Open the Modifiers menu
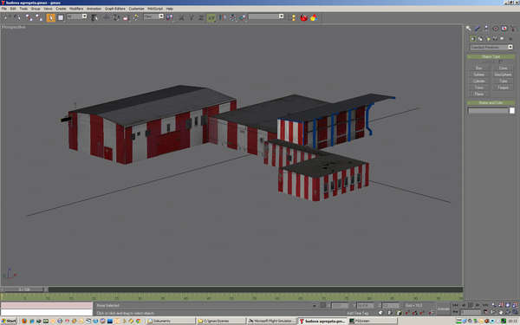Image resolution: width=520 pixels, height=325 pixels. pos(76,9)
